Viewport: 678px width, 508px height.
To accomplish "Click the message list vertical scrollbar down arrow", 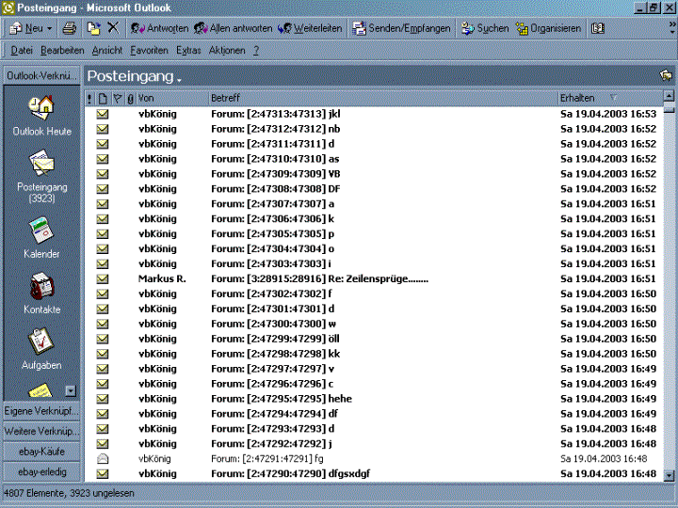I will (669, 475).
